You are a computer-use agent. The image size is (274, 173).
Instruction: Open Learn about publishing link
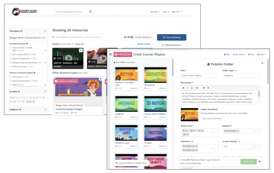coord(190,163)
